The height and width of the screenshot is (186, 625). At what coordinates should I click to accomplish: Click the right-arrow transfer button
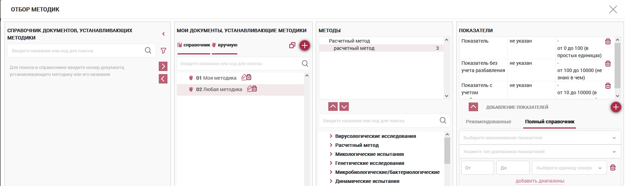pyautogui.click(x=163, y=66)
